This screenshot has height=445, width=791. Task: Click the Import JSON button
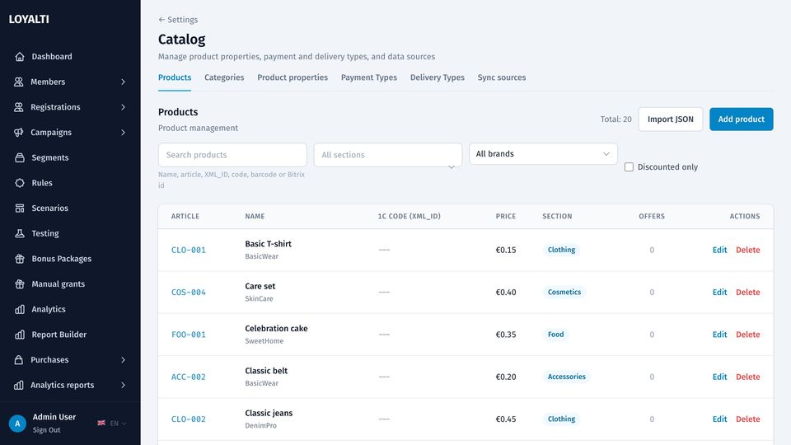(671, 119)
